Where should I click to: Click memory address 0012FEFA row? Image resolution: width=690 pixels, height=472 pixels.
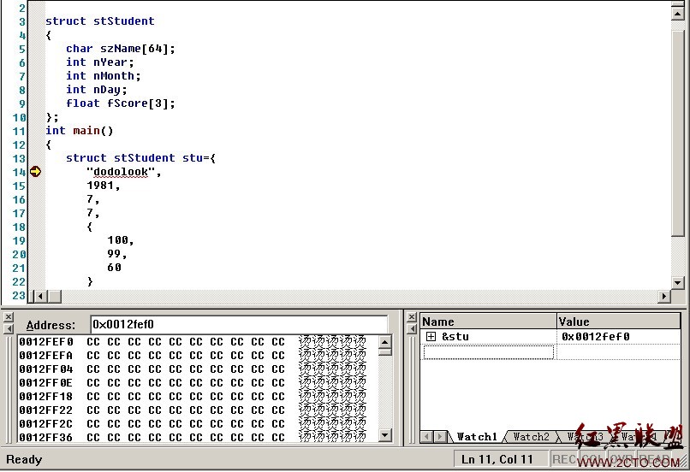(x=193, y=355)
